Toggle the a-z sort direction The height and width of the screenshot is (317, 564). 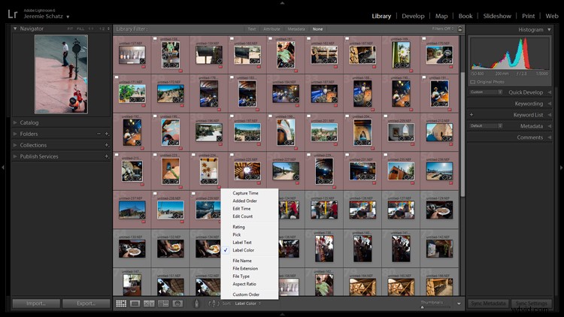point(214,303)
